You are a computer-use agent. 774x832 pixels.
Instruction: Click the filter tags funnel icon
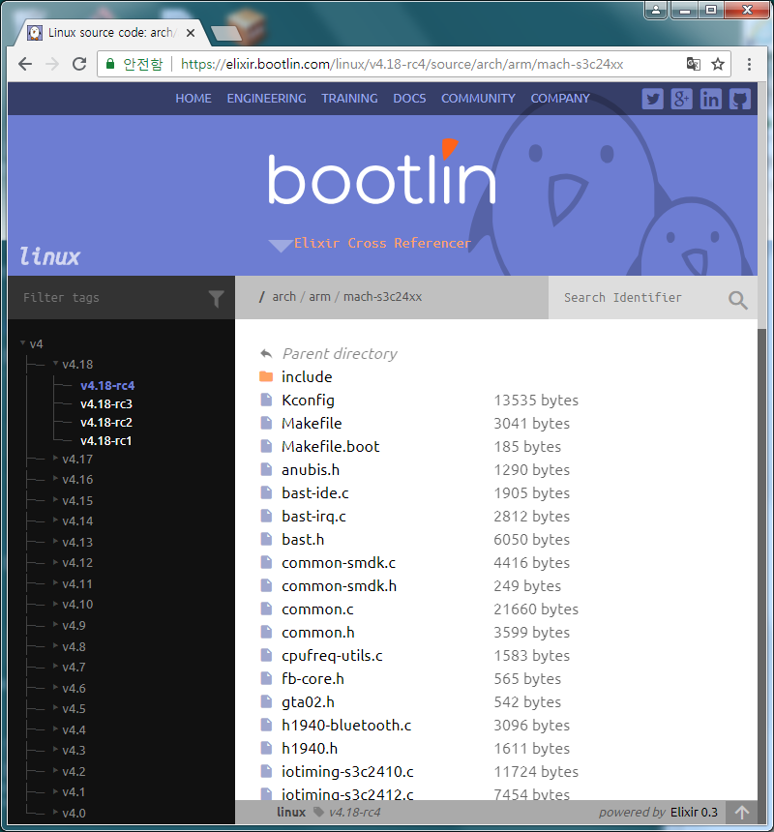tap(216, 299)
